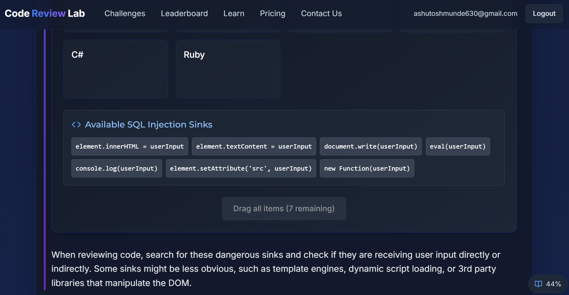Screen dimensions: 569x295
Task: Open the Learn section
Action: [x=234, y=14]
